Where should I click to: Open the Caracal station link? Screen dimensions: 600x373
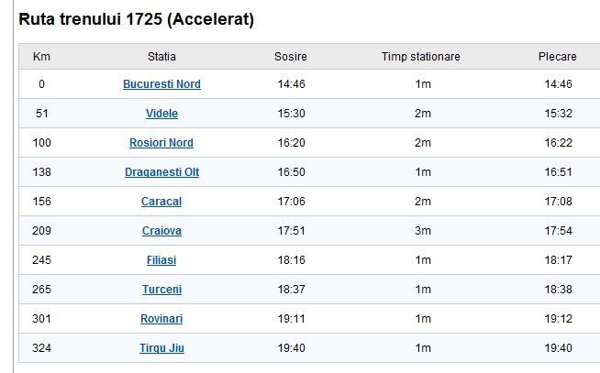(161, 202)
